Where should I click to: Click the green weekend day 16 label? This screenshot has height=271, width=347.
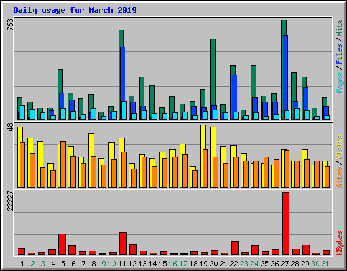point(173,264)
